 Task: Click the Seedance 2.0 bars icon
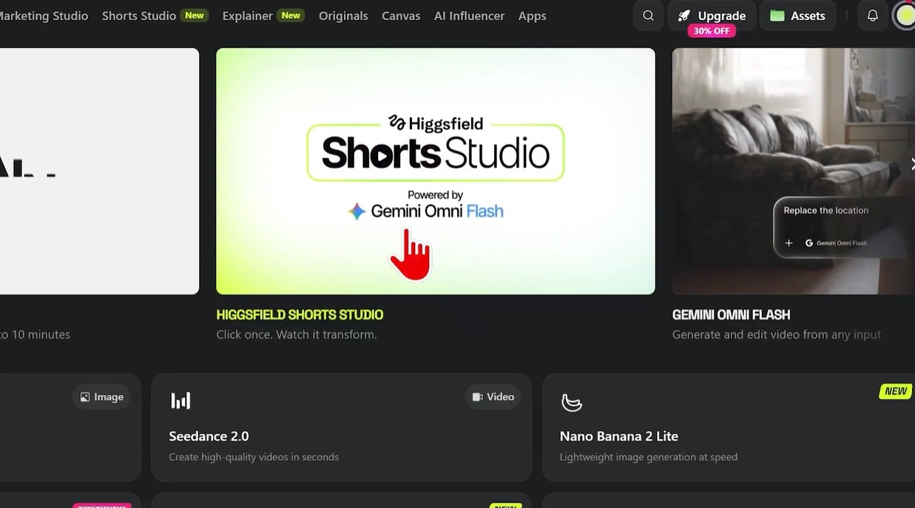point(180,401)
